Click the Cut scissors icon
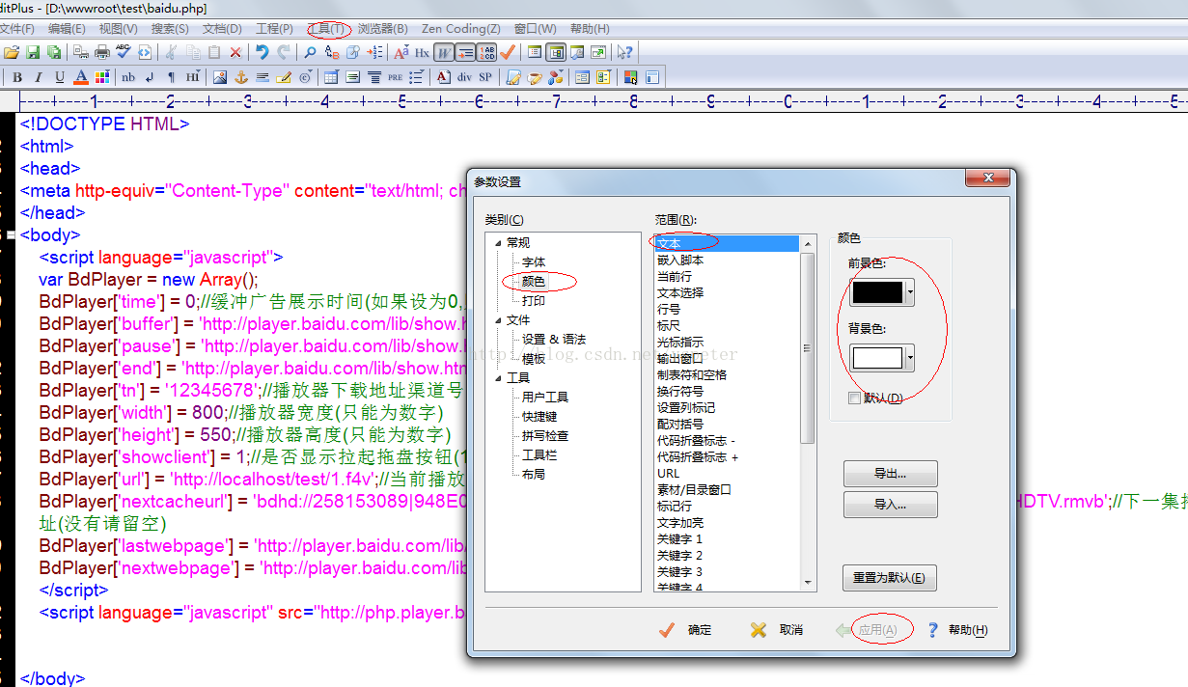The height and width of the screenshot is (687, 1188). tap(171, 52)
